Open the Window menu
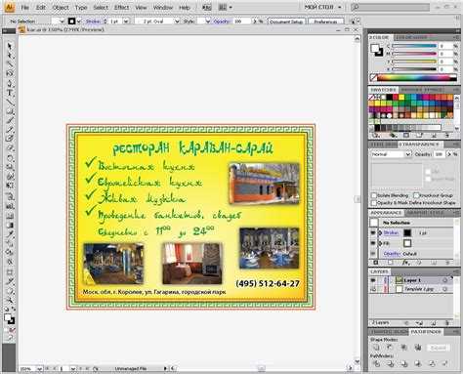463x374 pixels. point(162,8)
